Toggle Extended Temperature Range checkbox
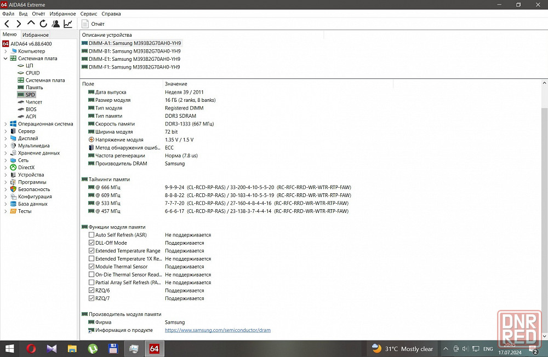 coord(92,251)
